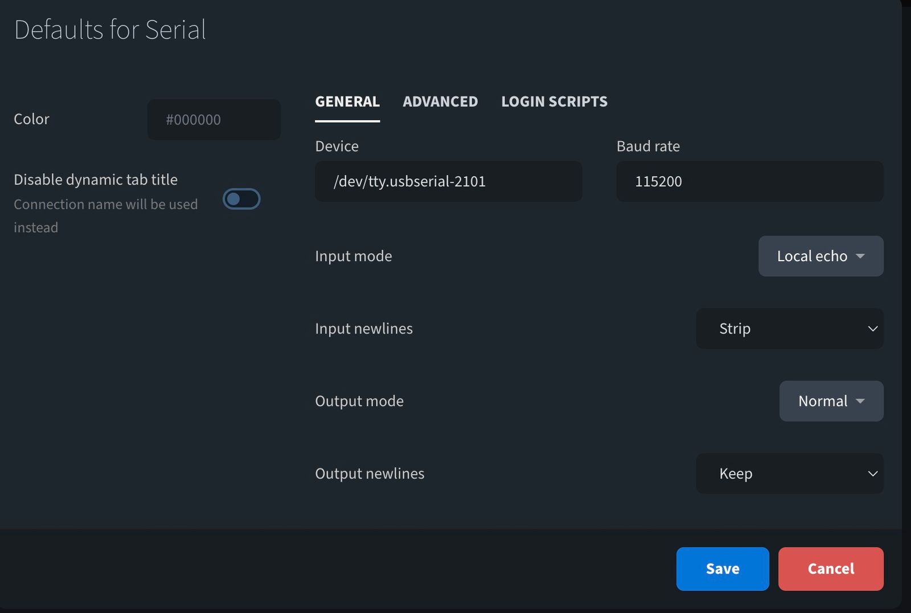The height and width of the screenshot is (613, 911).
Task: Click the "Defaults for Serial" heading
Action: tap(110, 30)
